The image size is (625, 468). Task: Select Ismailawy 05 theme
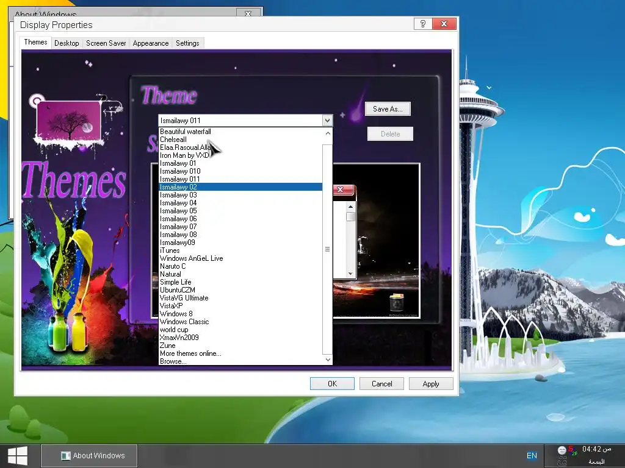240,211
